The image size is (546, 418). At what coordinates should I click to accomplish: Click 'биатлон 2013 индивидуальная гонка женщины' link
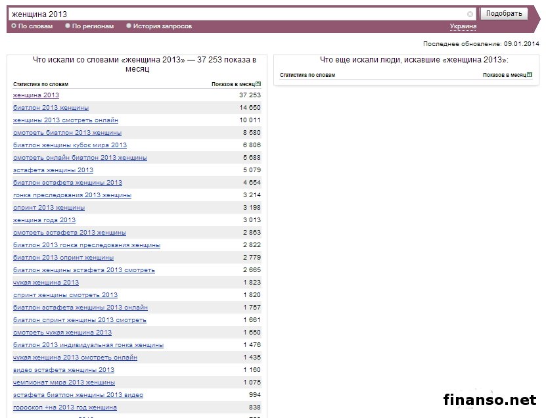(88, 345)
